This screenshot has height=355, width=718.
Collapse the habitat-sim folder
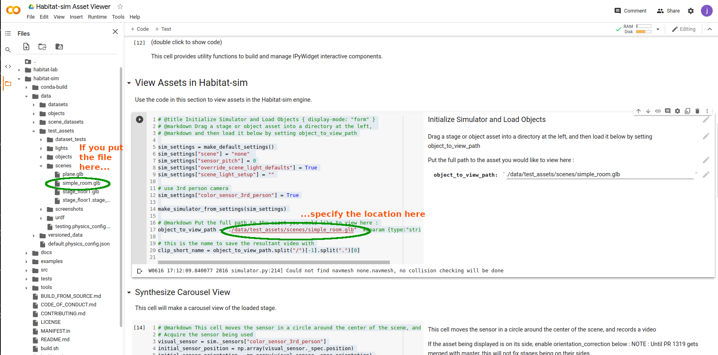coord(19,79)
